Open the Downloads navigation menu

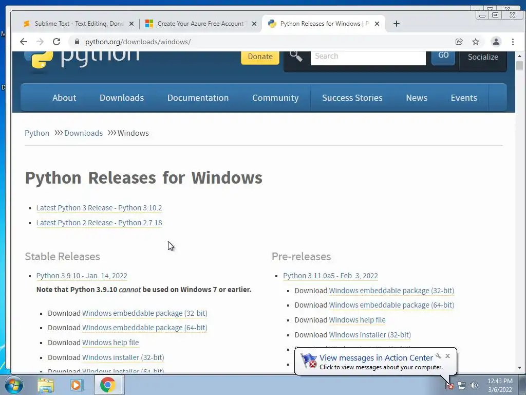tap(122, 98)
